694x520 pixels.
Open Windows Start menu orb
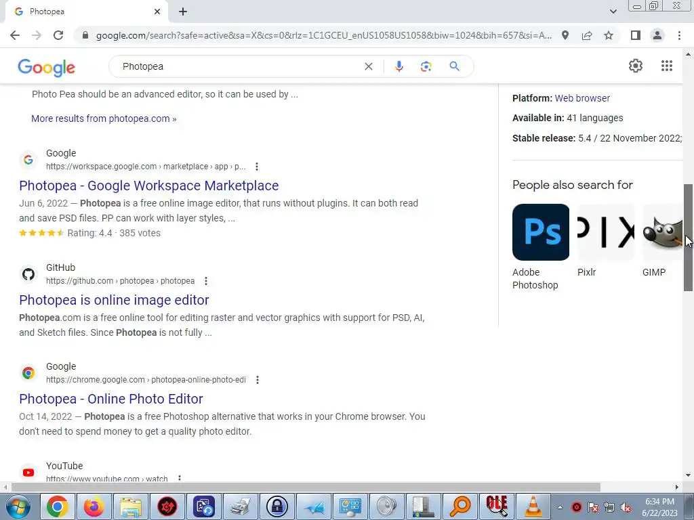(18, 506)
